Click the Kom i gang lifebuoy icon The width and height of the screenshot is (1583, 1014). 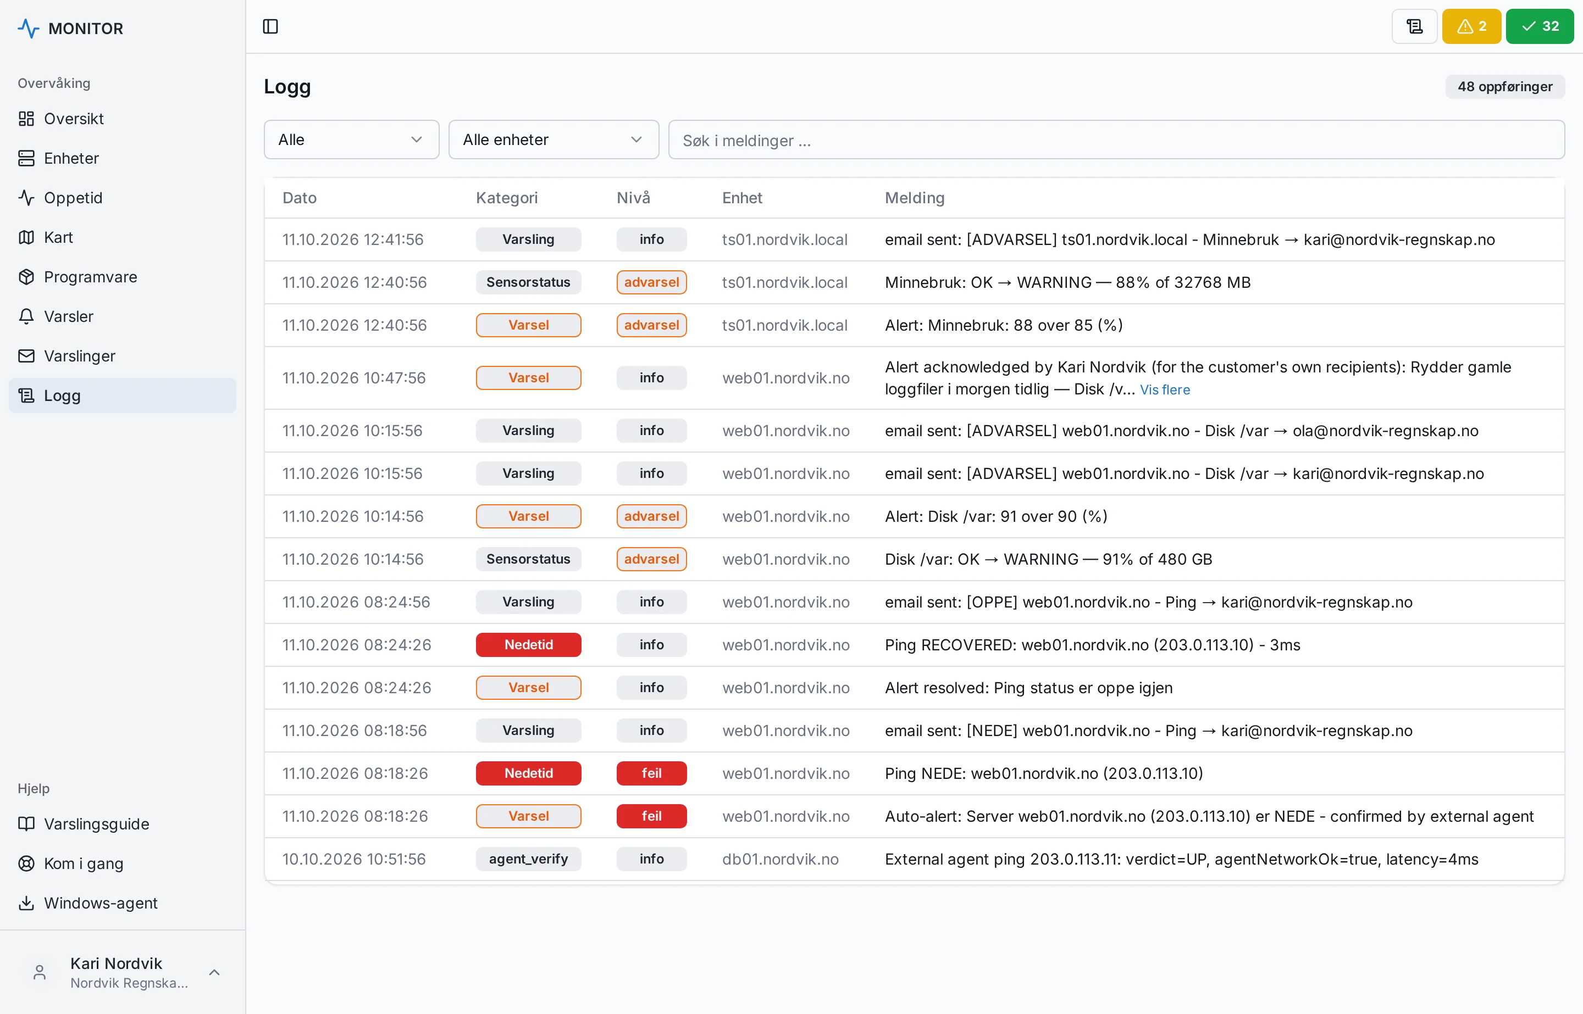(26, 863)
